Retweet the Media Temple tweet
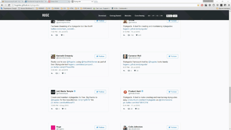Viewport: 231px width, 130px height. tap(57, 109)
